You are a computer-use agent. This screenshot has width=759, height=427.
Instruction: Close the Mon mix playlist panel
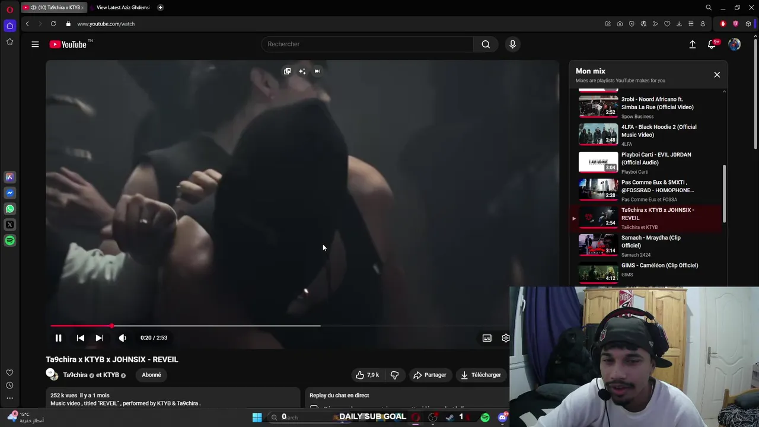[717, 75]
